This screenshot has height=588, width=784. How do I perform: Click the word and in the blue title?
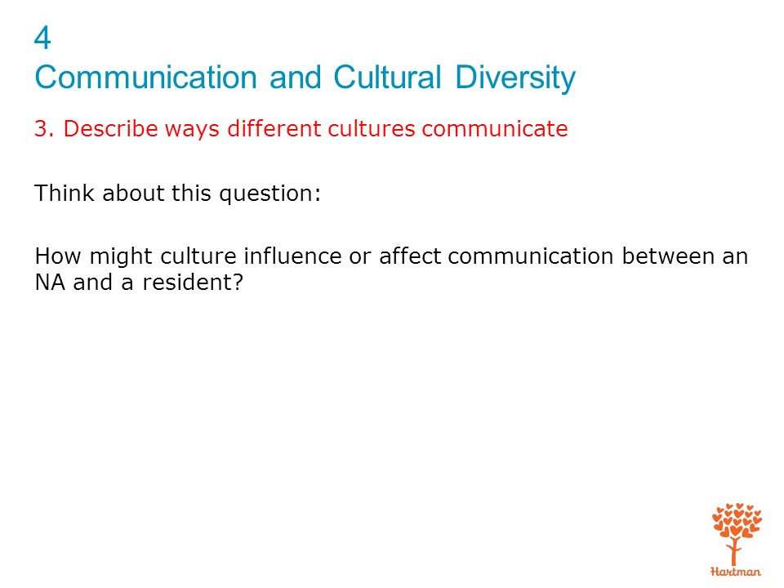(295, 78)
